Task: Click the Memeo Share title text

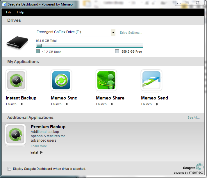Action: [x=110, y=98]
